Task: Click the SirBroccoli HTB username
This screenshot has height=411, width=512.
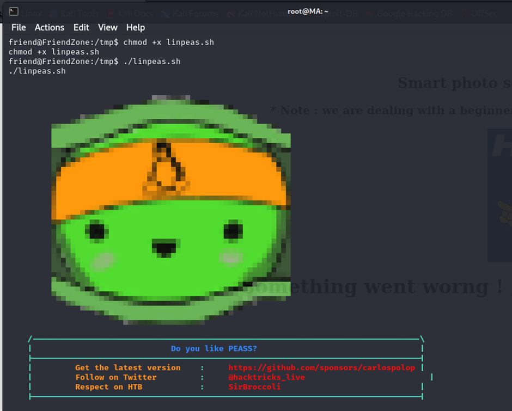Action: [x=254, y=387]
